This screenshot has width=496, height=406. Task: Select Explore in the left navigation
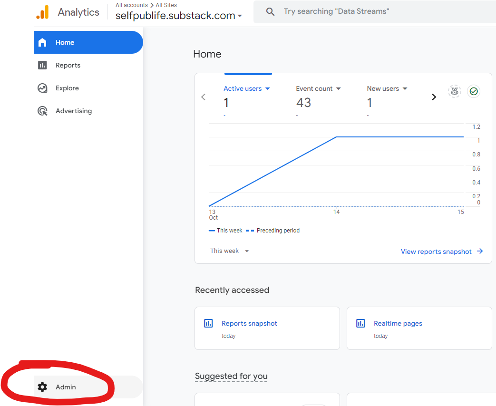pos(67,88)
